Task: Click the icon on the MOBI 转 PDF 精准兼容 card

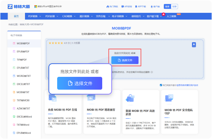Action: point(91,98)
